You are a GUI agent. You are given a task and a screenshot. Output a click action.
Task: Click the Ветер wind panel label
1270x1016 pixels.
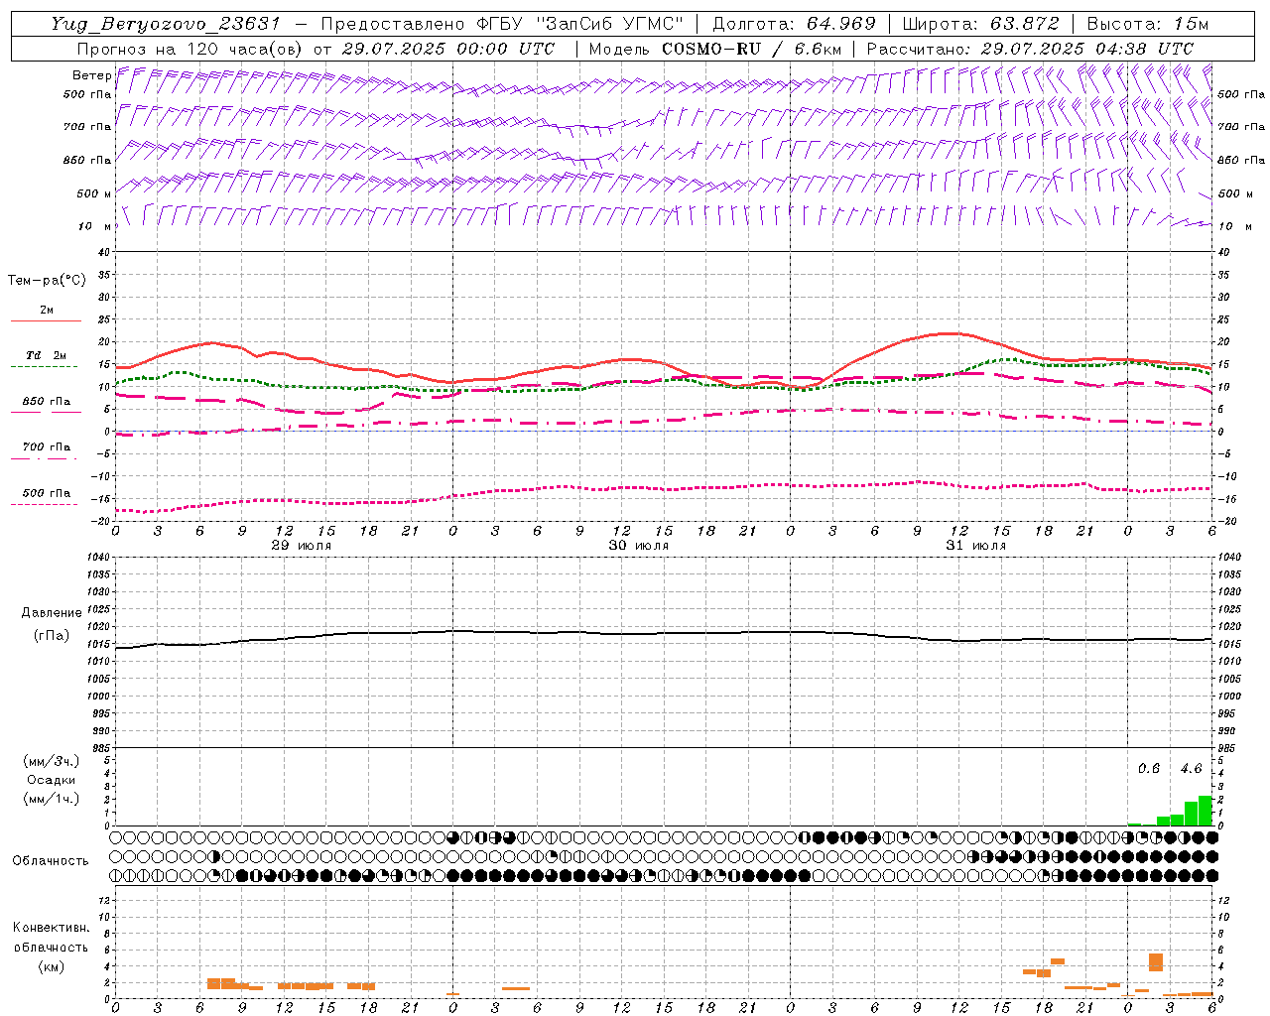91,75
